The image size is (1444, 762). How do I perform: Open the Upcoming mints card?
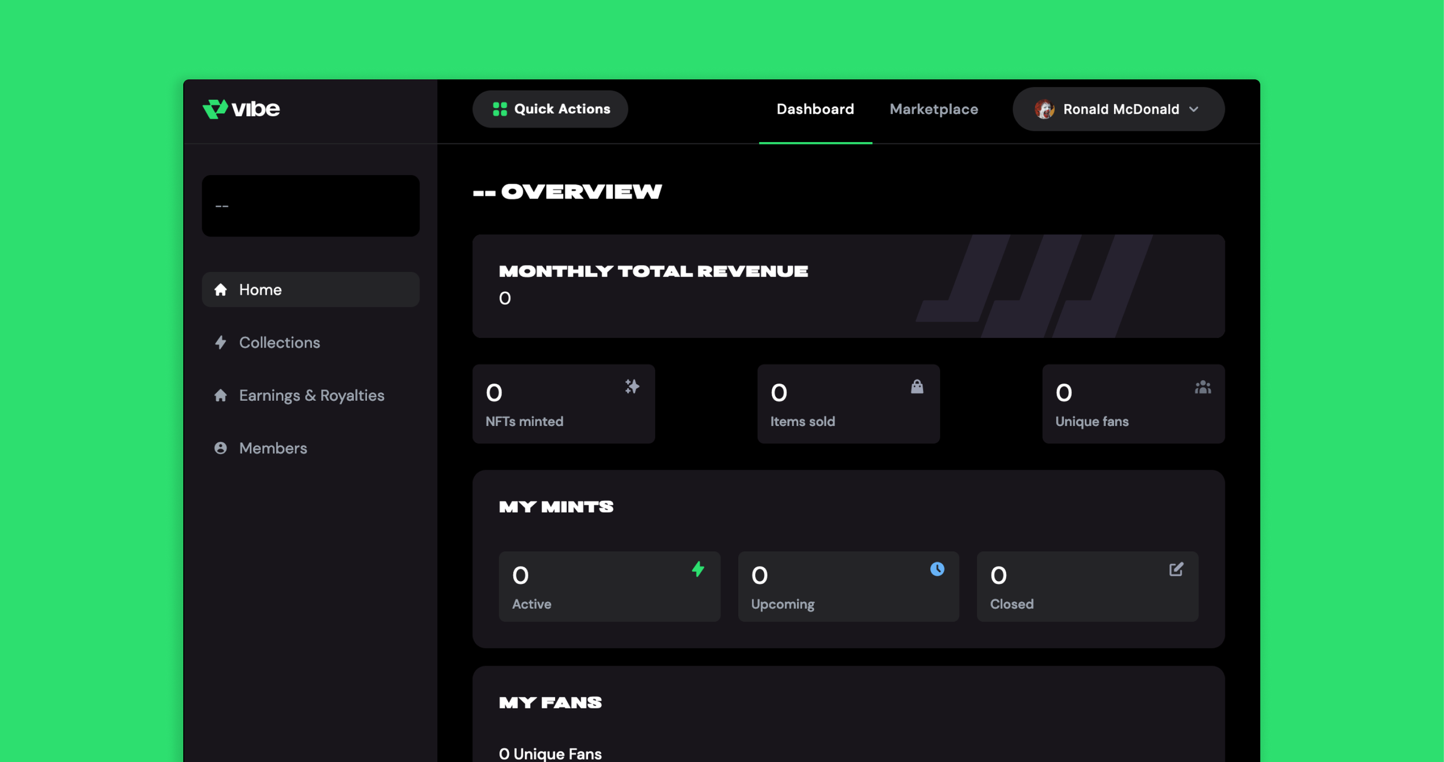point(848,586)
